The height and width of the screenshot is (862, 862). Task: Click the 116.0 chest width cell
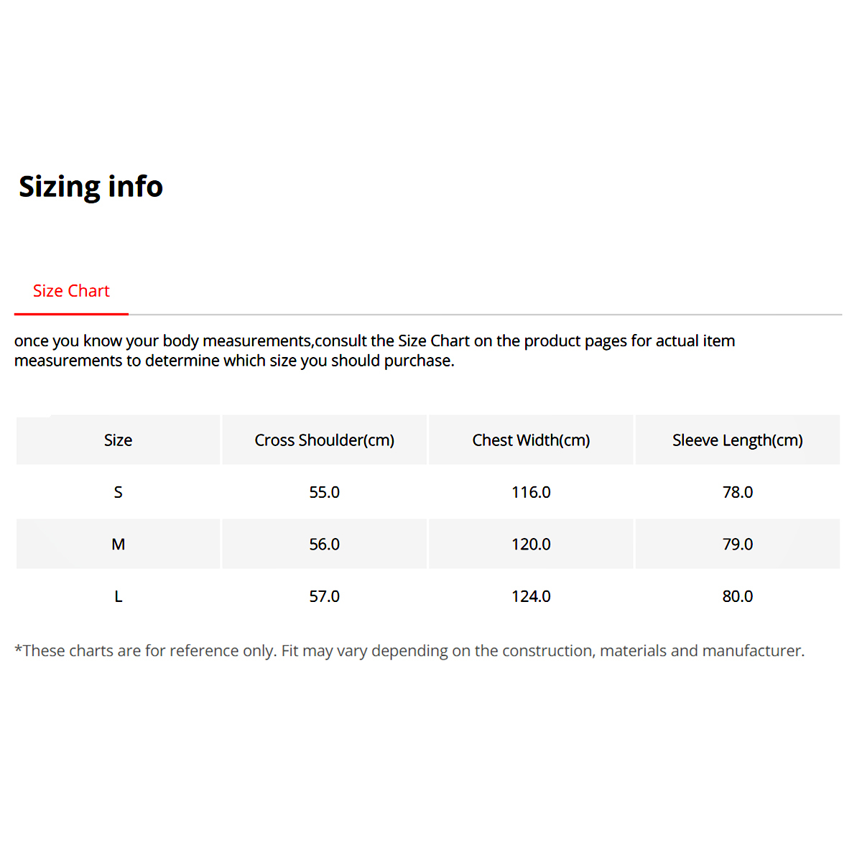[531, 492]
